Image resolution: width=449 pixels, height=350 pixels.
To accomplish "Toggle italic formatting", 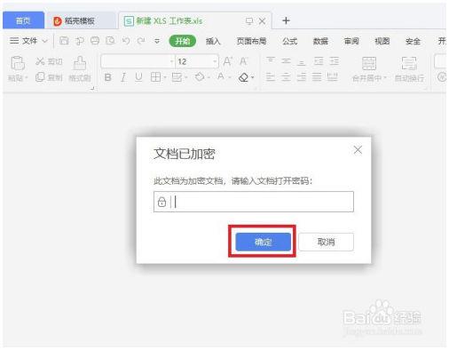I will point(123,77).
